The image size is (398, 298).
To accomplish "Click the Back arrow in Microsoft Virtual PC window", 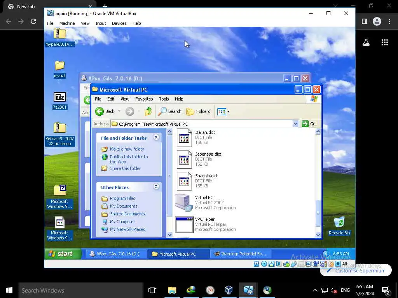I will coord(99,111).
